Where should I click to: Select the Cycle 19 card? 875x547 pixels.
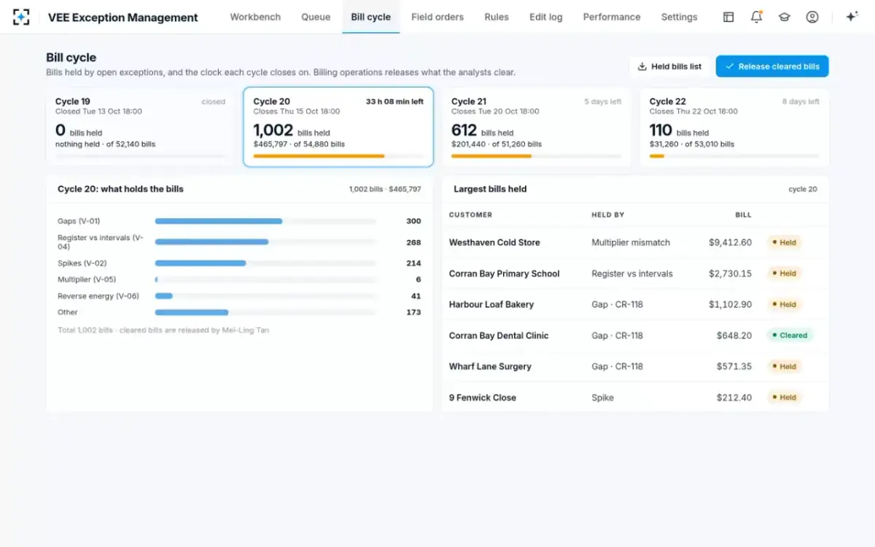140,128
